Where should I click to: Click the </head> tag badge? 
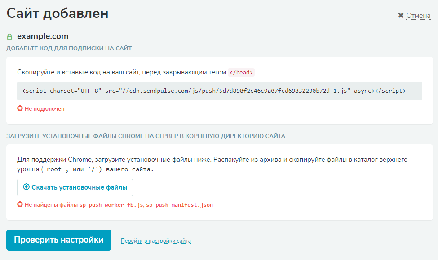click(241, 73)
